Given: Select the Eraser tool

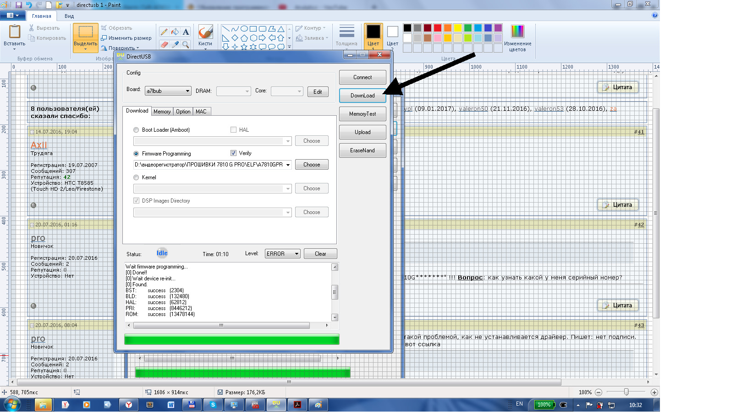Looking at the screenshot, I should click(164, 44).
